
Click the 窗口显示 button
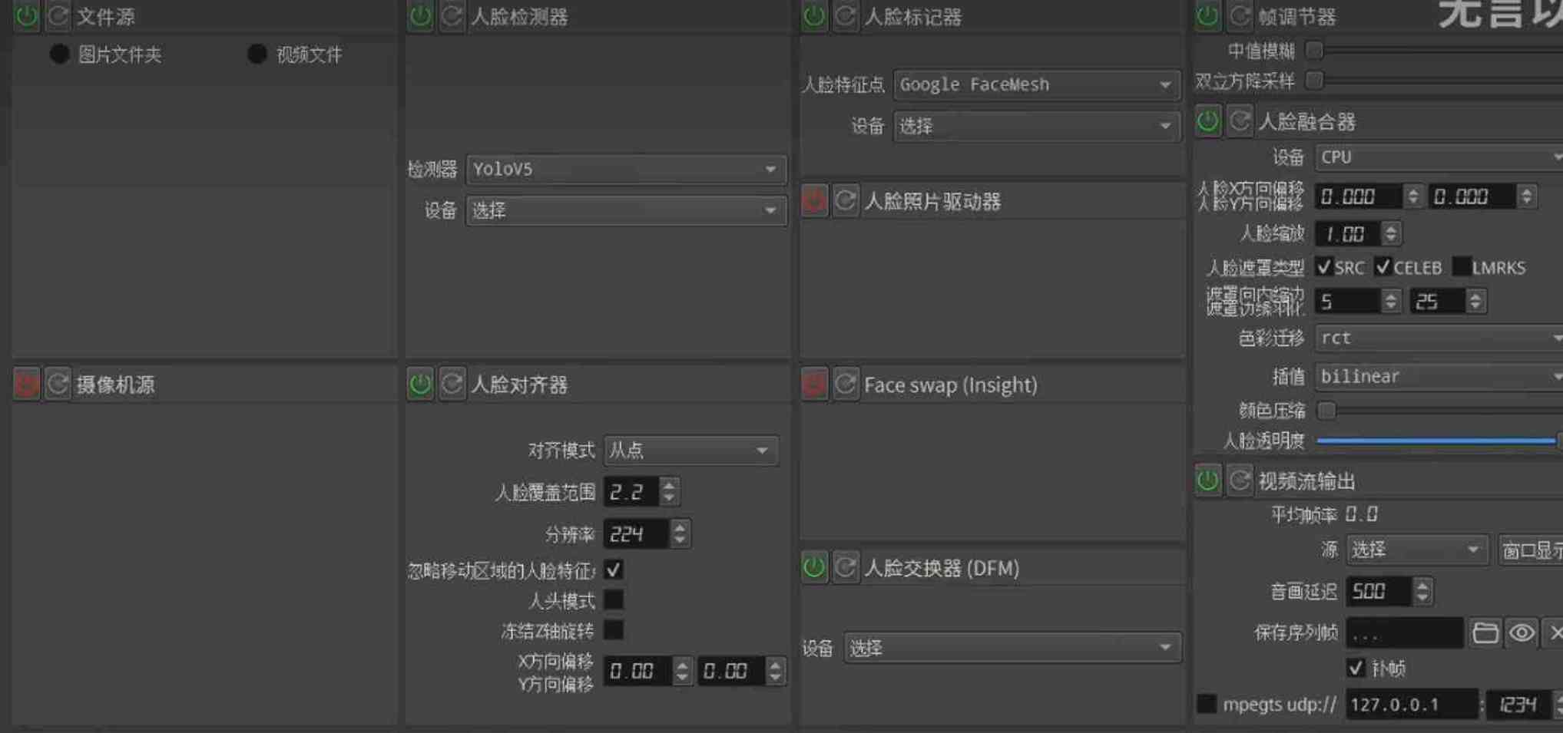coord(1531,550)
